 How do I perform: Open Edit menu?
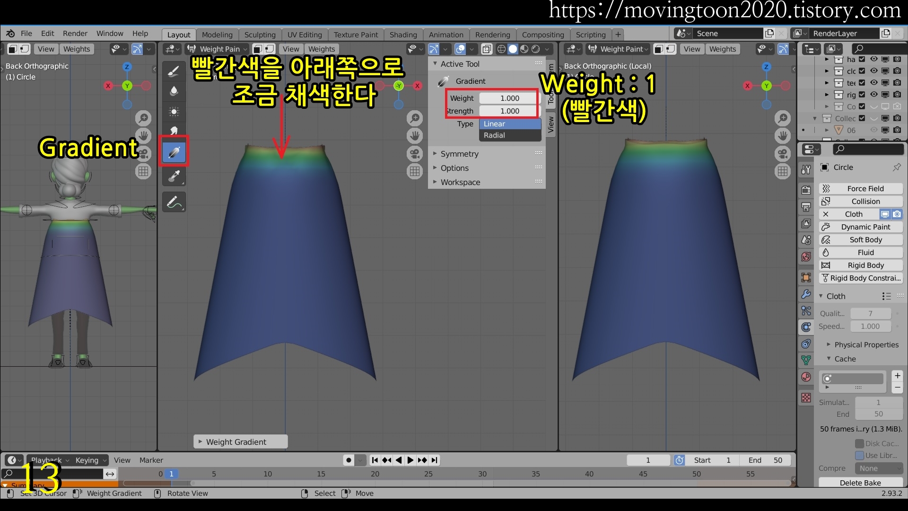[x=47, y=34]
